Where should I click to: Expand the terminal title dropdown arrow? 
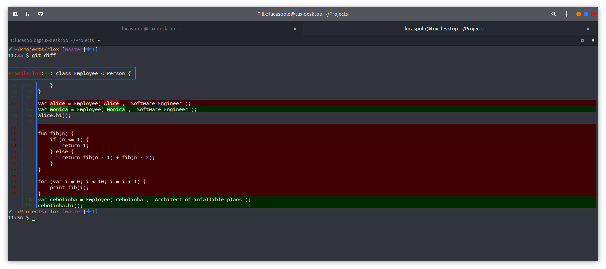click(x=99, y=41)
